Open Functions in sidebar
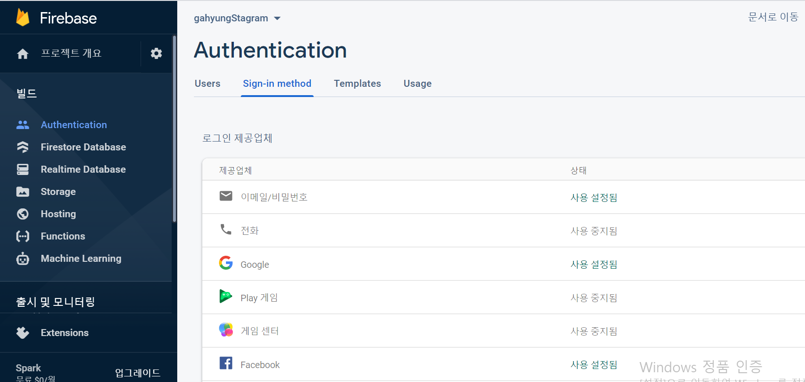Viewport: 805px width, 382px height. pos(63,236)
